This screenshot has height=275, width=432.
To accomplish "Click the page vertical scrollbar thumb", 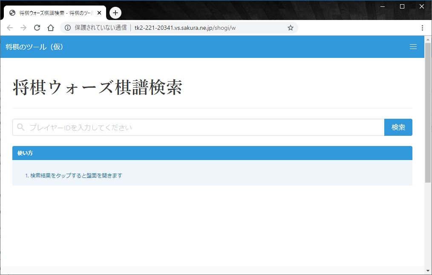I will (x=428, y=112).
